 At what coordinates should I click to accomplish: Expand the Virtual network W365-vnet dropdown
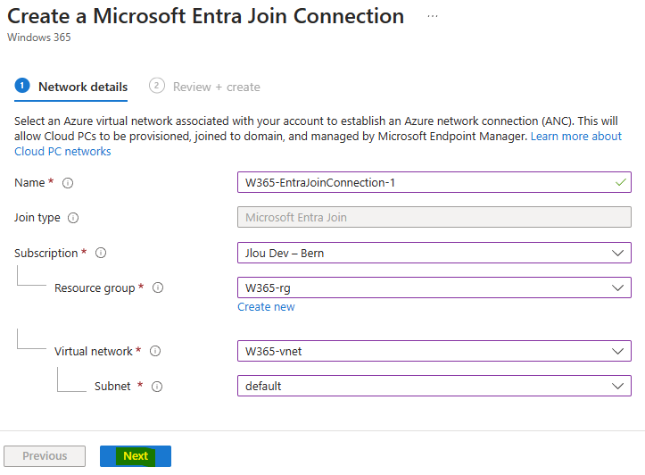[434, 351]
